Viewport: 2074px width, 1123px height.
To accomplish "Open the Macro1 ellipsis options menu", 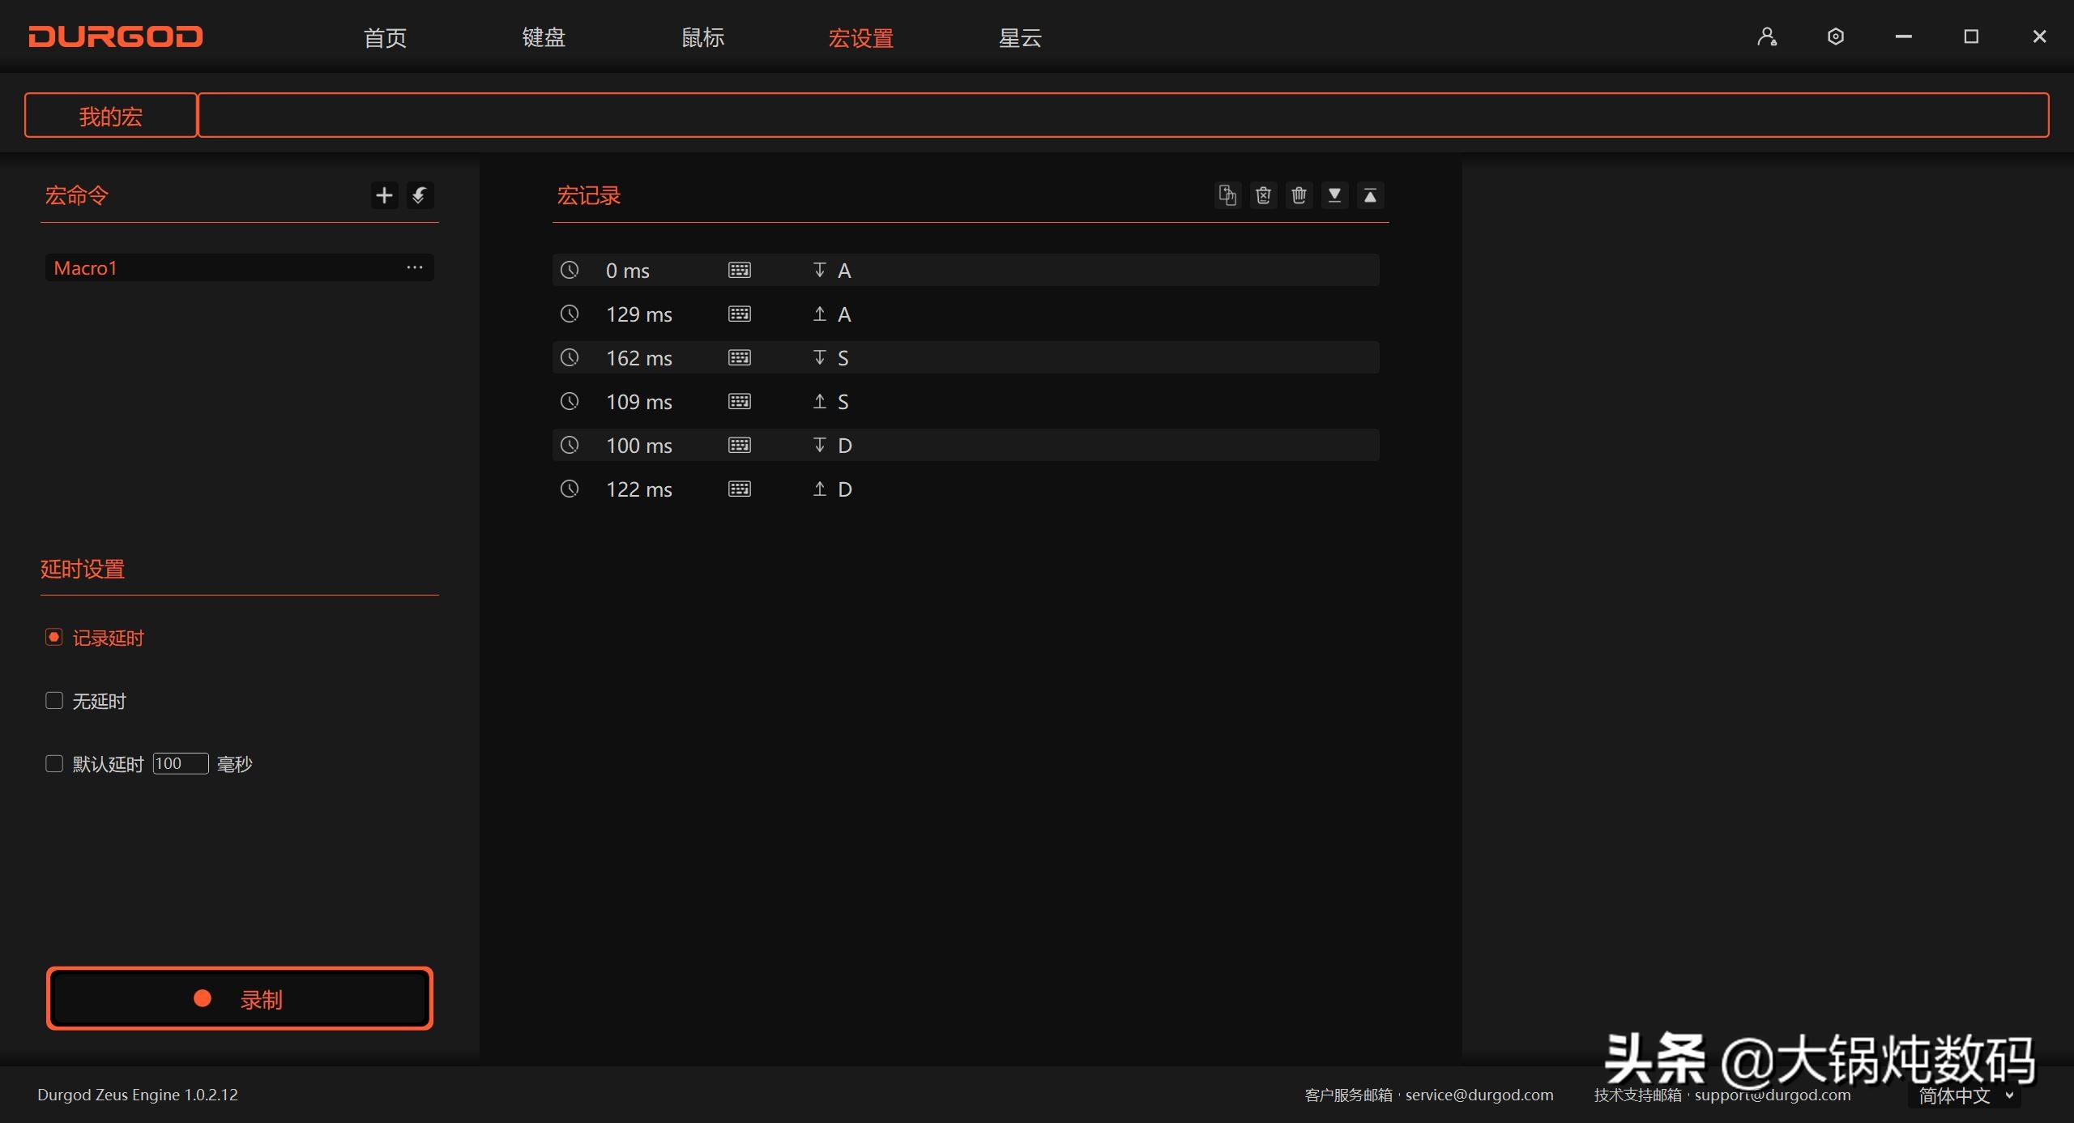I will [x=414, y=267].
